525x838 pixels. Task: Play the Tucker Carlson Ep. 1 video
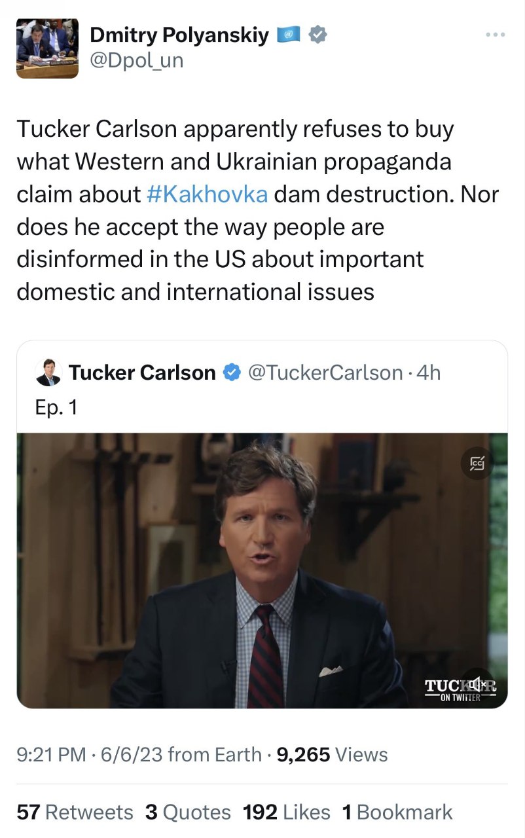pyautogui.click(x=262, y=570)
